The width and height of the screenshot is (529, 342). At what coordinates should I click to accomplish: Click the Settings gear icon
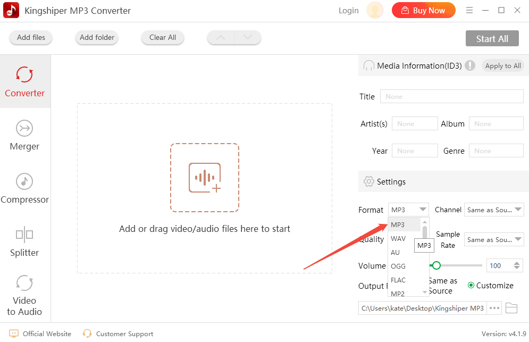369,181
